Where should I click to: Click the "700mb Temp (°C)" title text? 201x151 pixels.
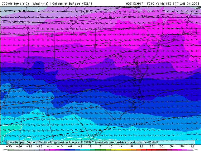coord(15,4)
